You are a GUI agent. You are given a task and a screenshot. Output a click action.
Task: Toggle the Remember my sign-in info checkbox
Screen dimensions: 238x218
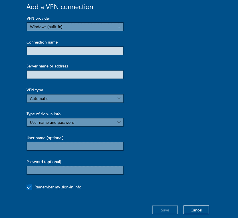click(29, 187)
